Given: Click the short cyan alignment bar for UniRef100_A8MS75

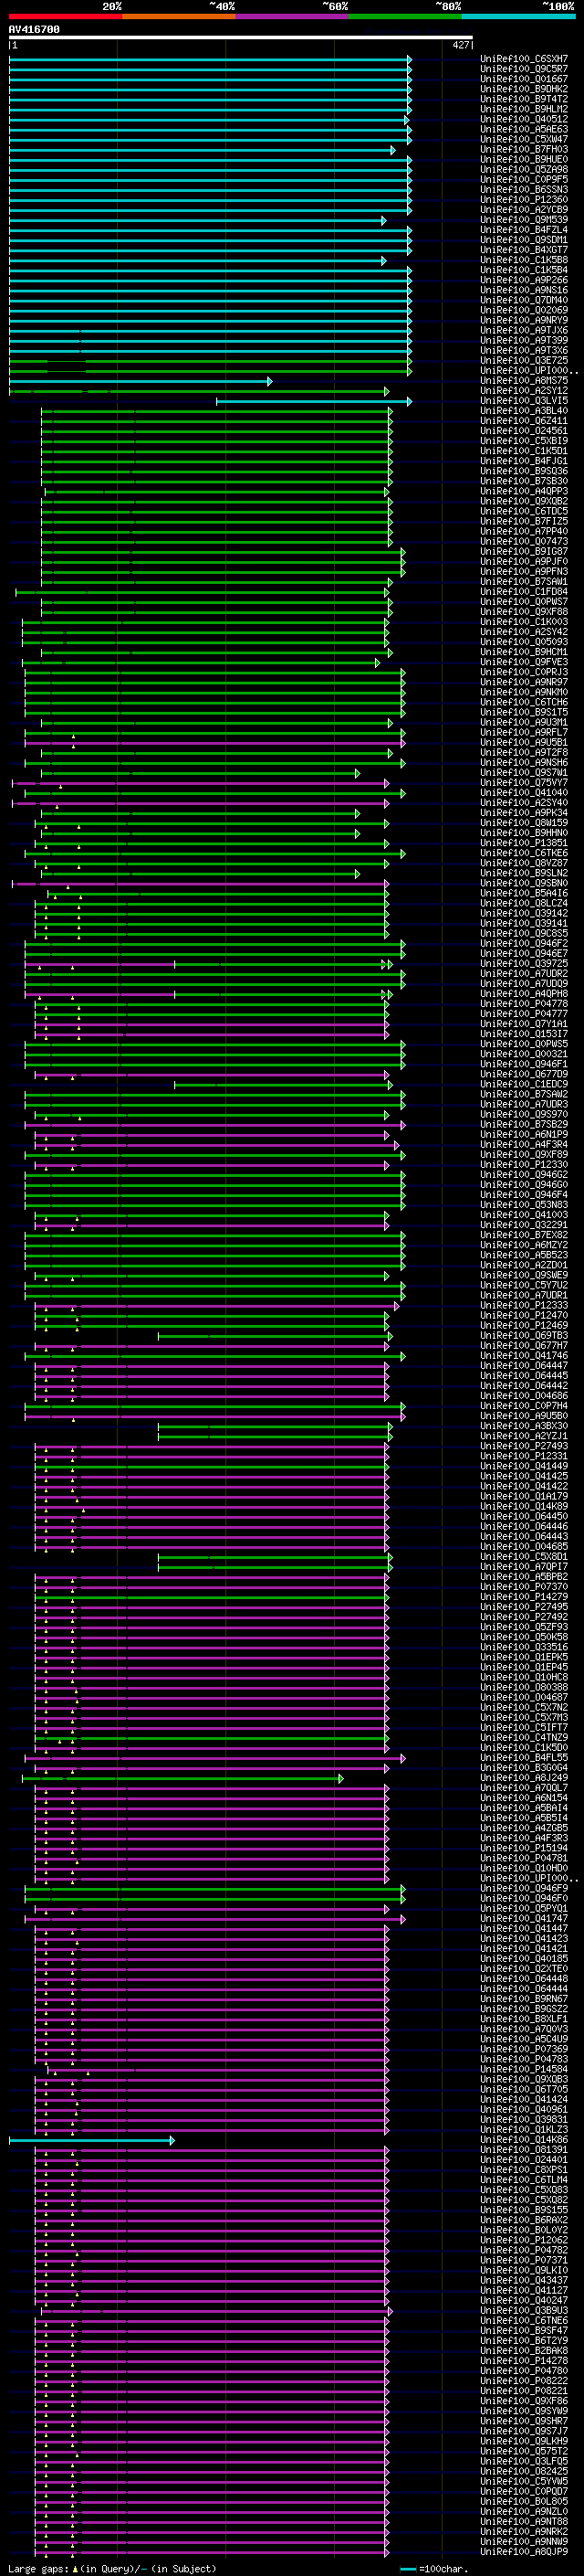Looking at the screenshot, I should pyautogui.click(x=140, y=381).
